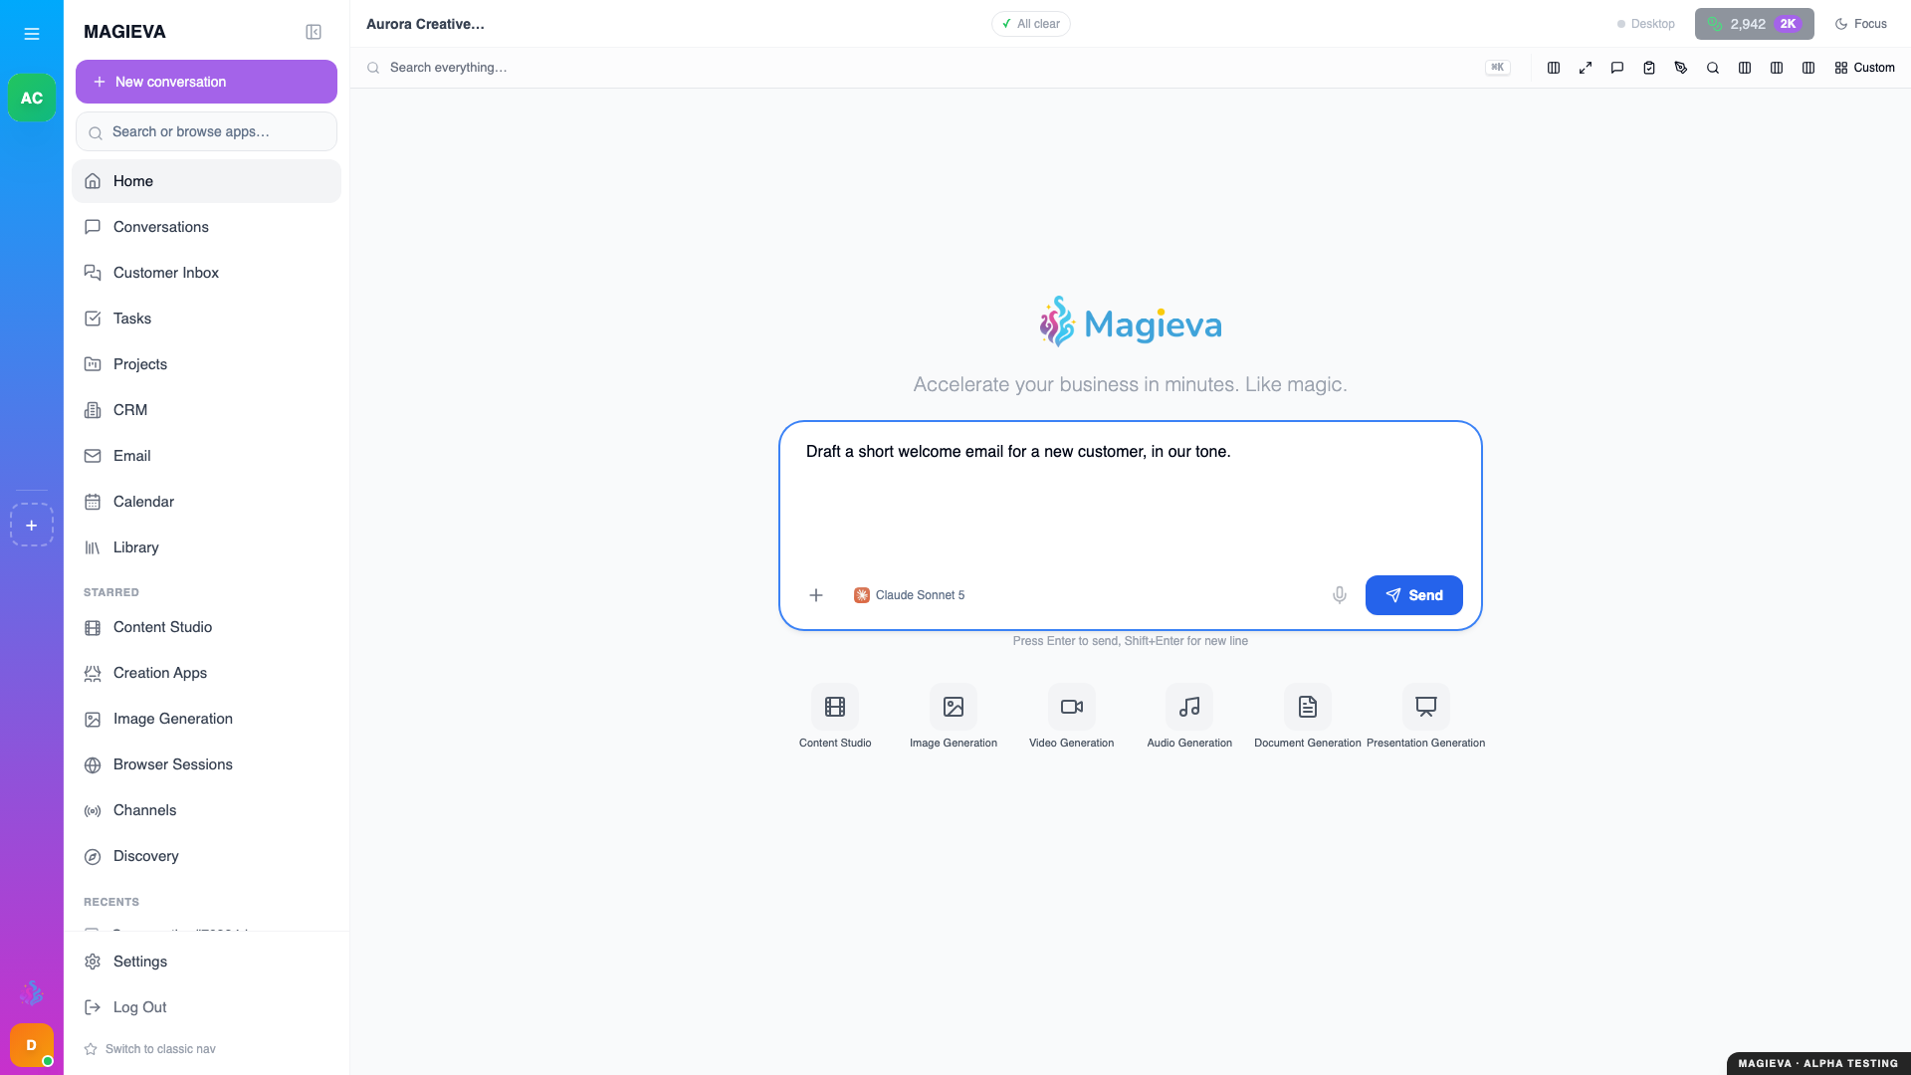Viewport: 1911px width, 1075px height.
Task: Open Browser Sessions
Action: pos(206,764)
